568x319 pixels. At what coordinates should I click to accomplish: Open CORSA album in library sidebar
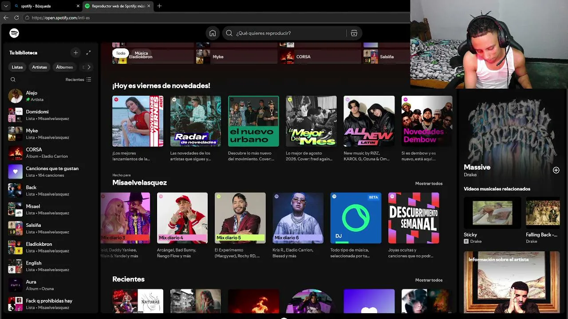pyautogui.click(x=50, y=153)
